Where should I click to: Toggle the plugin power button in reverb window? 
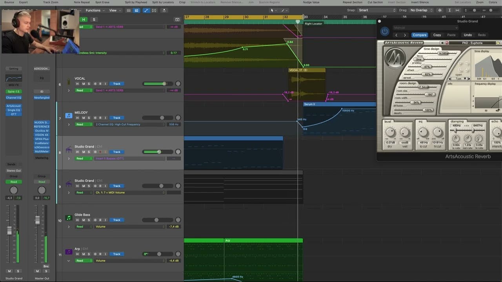(385, 31)
